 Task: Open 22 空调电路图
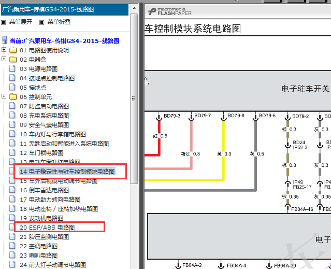click(x=39, y=246)
